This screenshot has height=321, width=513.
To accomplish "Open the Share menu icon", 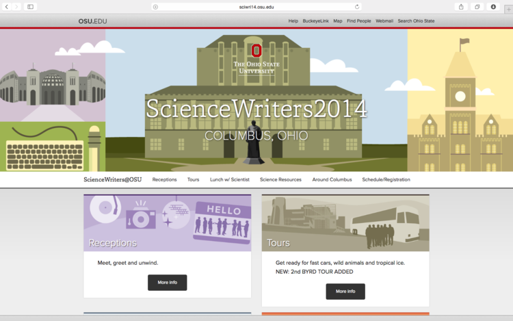I will tap(461, 7).
